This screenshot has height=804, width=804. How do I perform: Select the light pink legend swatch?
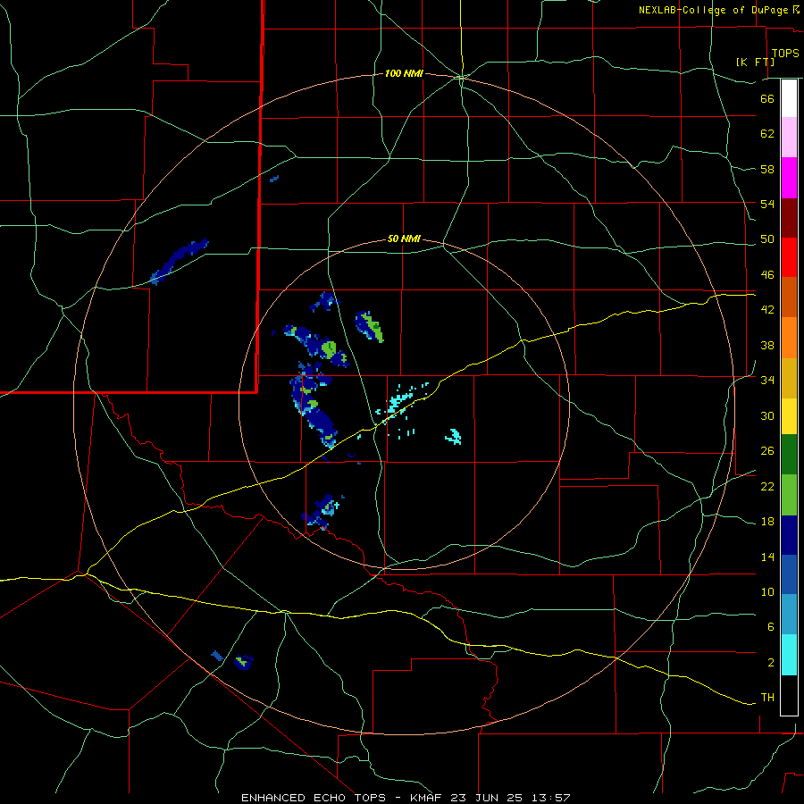789,137
